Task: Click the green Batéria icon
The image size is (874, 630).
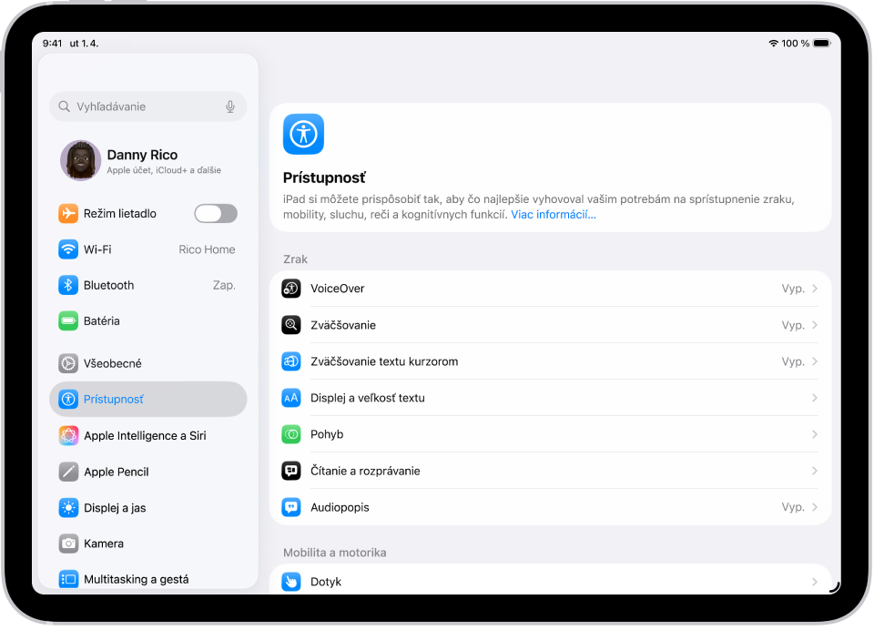Action: tap(68, 321)
